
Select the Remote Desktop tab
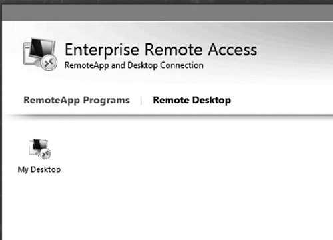(x=192, y=101)
